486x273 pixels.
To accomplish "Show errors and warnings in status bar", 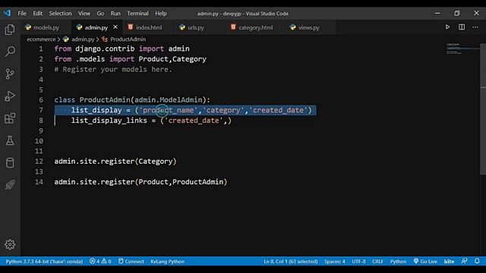I will [x=100, y=261].
